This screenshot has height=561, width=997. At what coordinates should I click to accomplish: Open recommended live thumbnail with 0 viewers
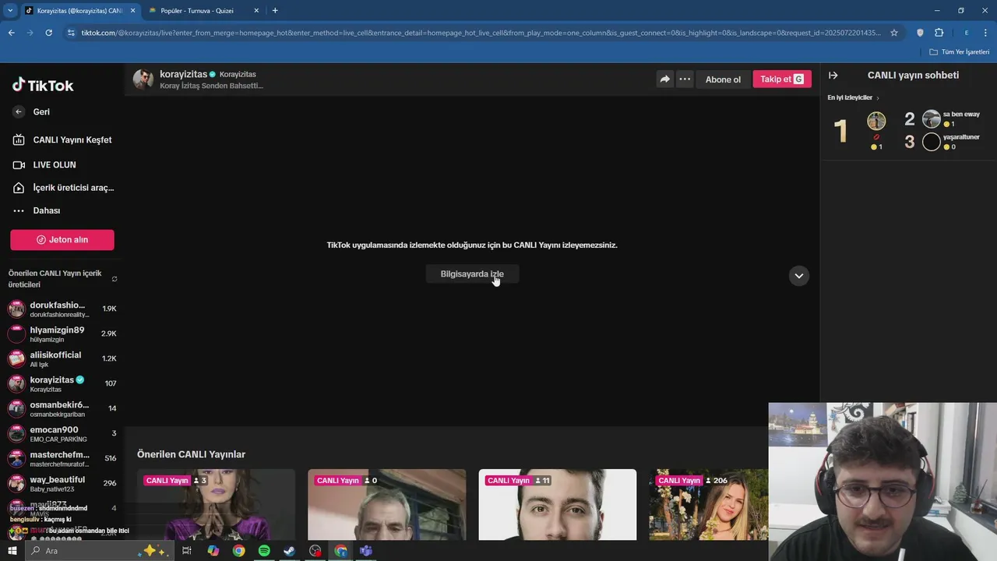387,504
